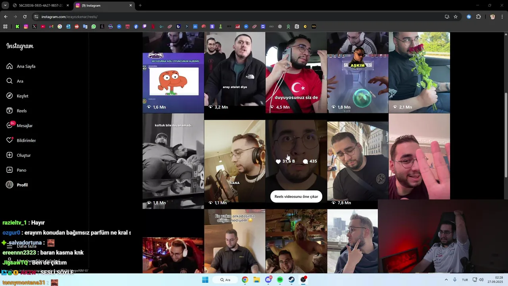Open Spotify from the taskbar
Viewport: 508px width, 286px height.
(x=280, y=280)
